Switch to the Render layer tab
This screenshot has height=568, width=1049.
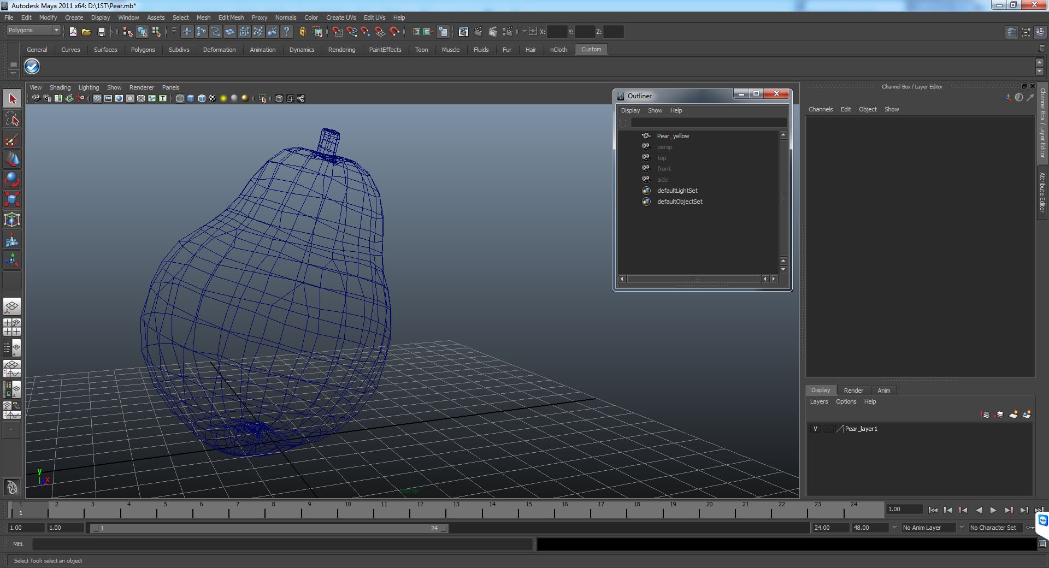coord(853,390)
